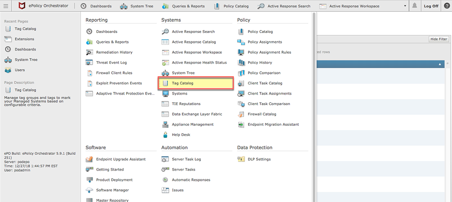Click the sort arrow in table header
452x202 pixels.
440,65
